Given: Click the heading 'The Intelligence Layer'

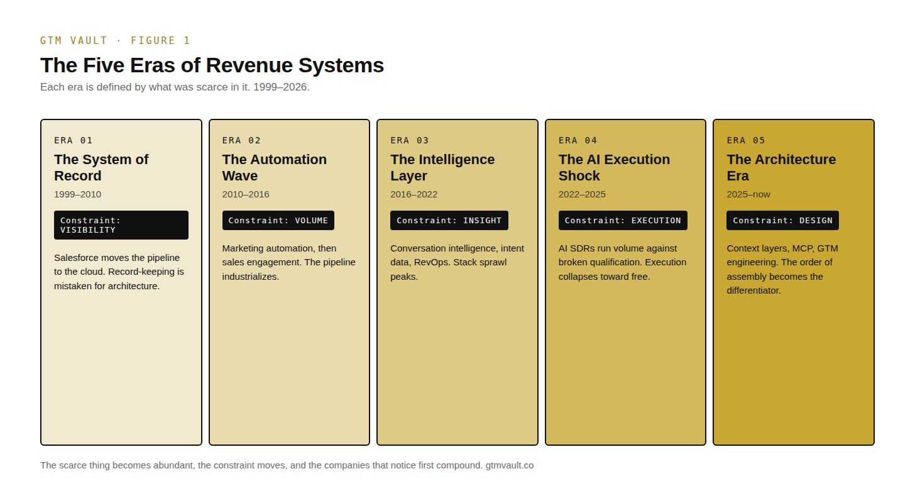Looking at the screenshot, I should [442, 167].
